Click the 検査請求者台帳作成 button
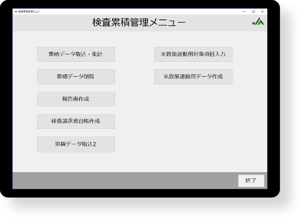Image resolution: width=302 pixels, height=219 pixels. [76, 121]
